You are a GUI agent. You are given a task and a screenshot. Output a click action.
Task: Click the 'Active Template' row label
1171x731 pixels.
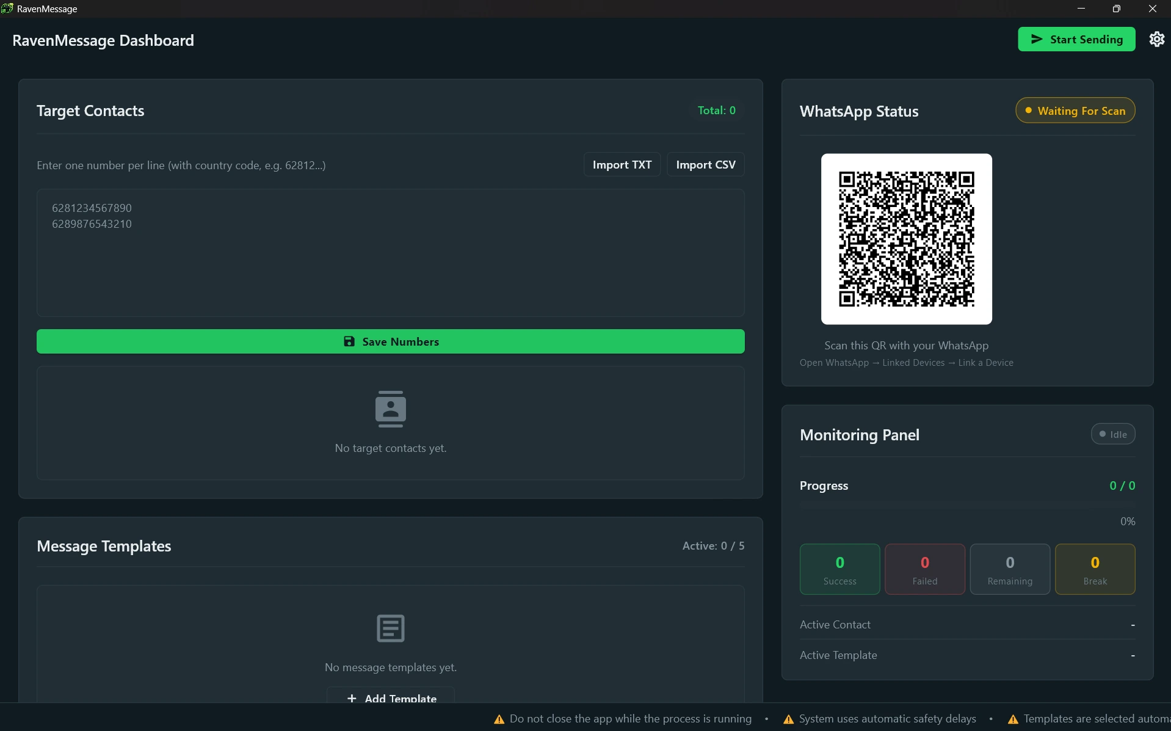pyautogui.click(x=838, y=655)
